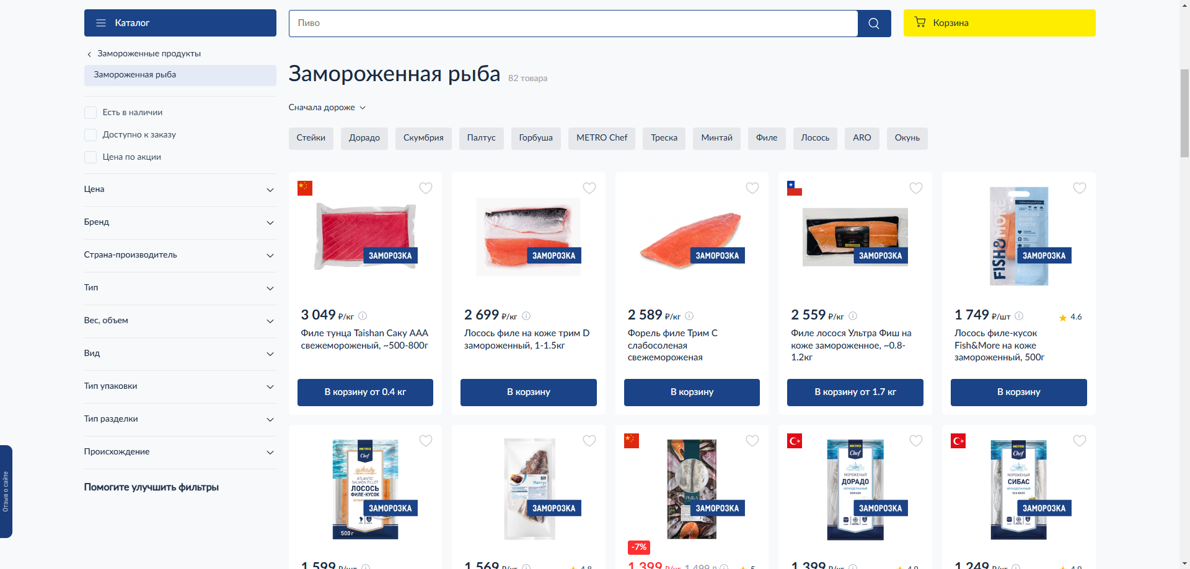
Task: Open Помогите улучшить фильтры link
Action: click(151, 487)
